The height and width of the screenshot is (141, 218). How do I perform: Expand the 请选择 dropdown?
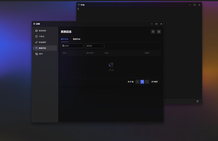[x=94, y=46]
